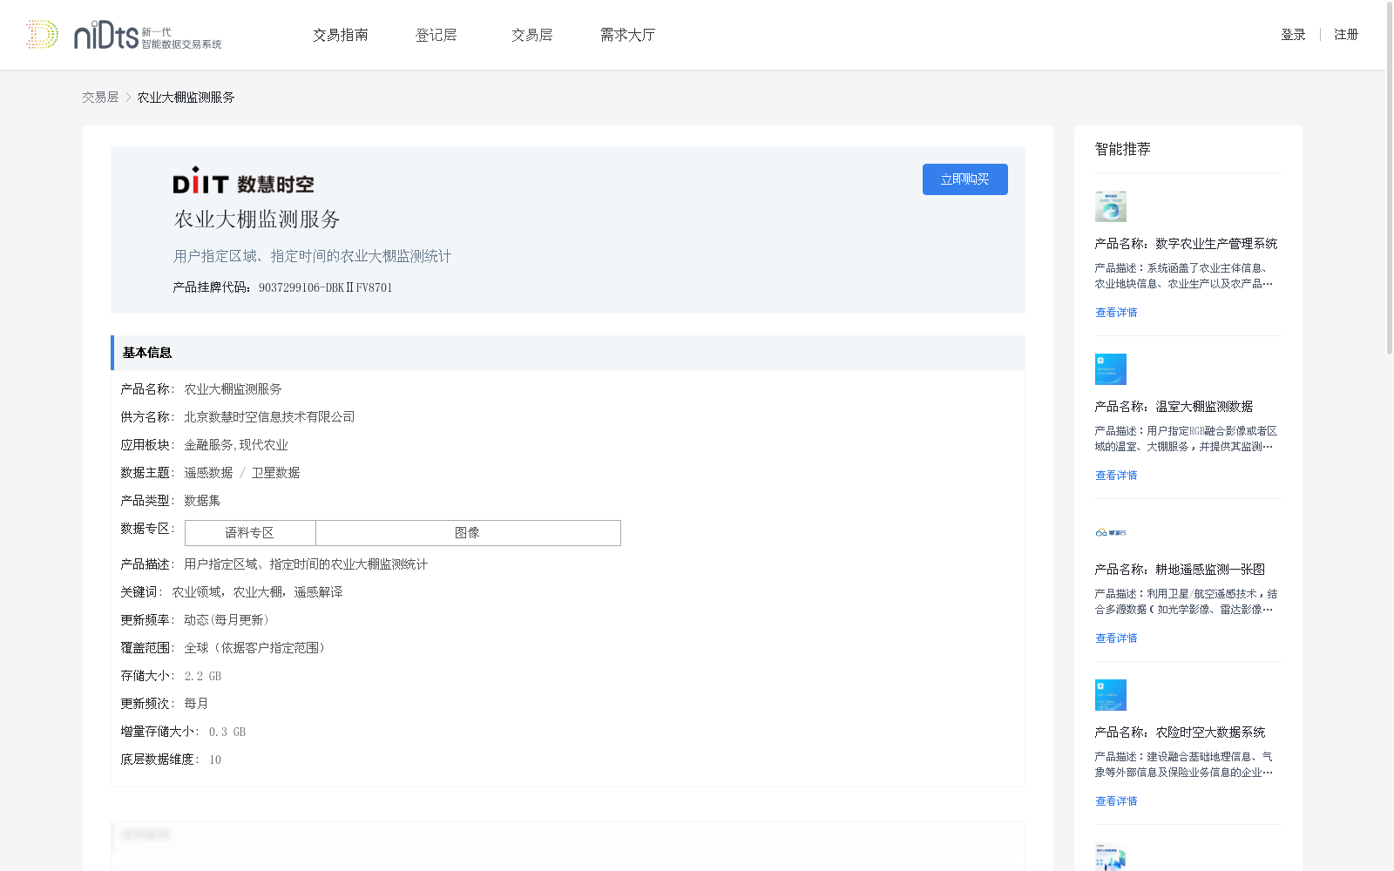View details of 耕地遥感监测一张图

1116,638
